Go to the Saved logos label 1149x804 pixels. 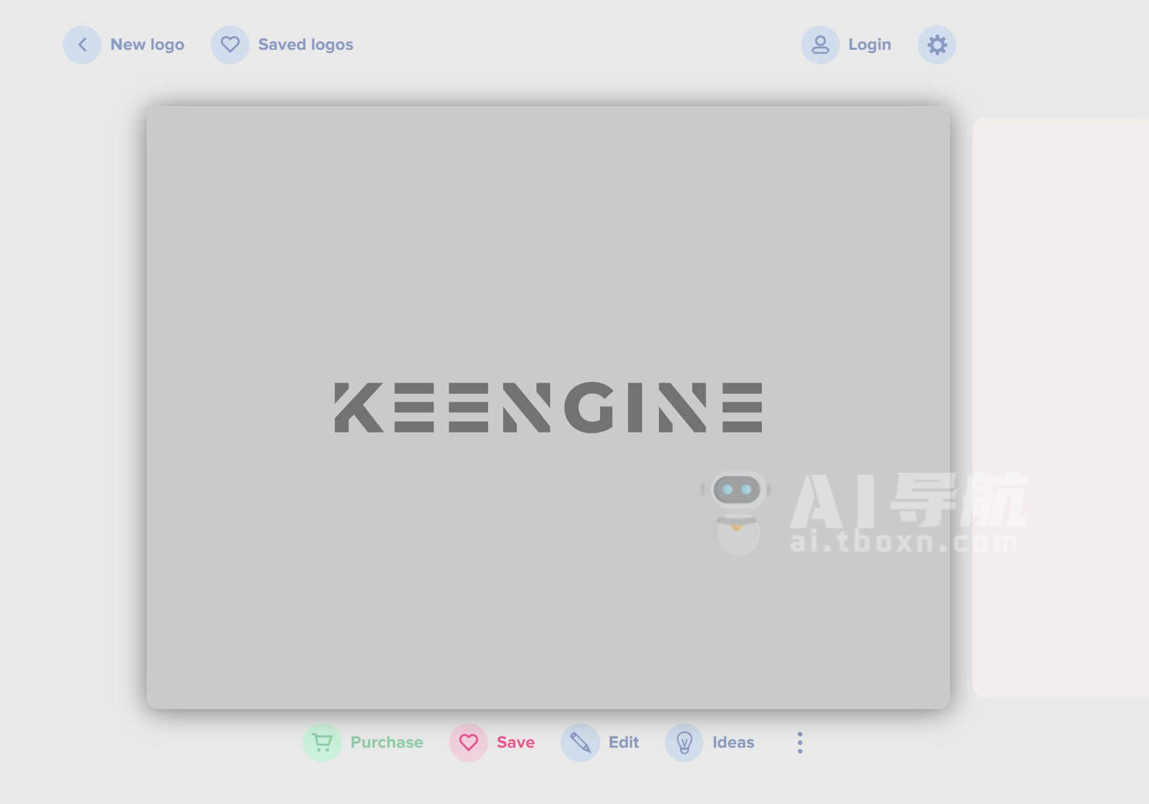tap(305, 45)
